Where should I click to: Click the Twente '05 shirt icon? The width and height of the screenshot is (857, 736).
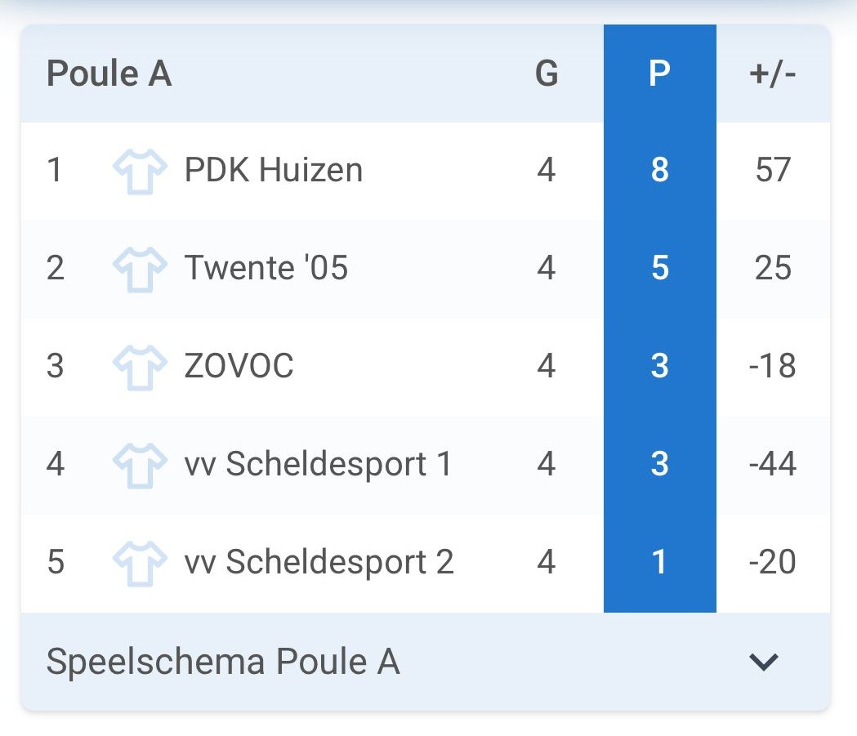(135, 269)
